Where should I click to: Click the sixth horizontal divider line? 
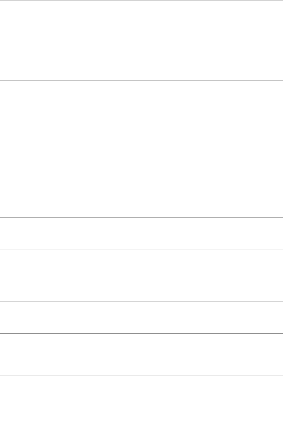(141, 333)
